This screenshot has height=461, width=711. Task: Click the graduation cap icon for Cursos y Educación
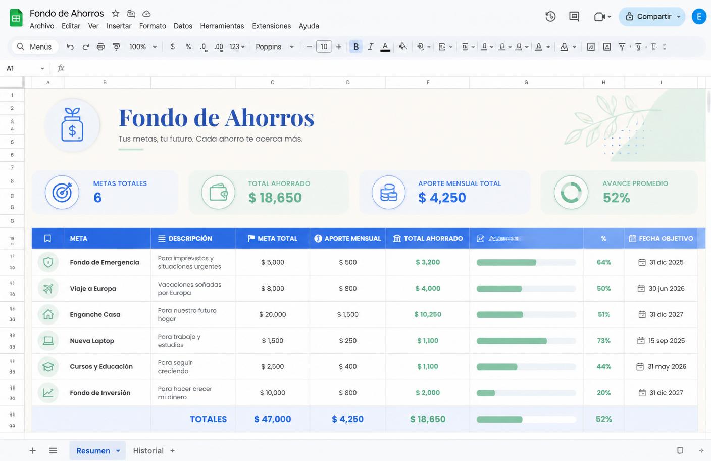[x=48, y=366]
